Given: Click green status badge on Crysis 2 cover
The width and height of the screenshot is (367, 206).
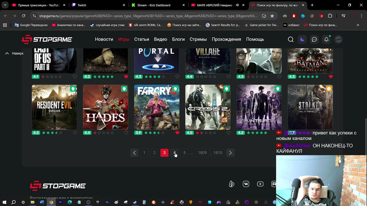Looking at the screenshot, I should 226,89.
